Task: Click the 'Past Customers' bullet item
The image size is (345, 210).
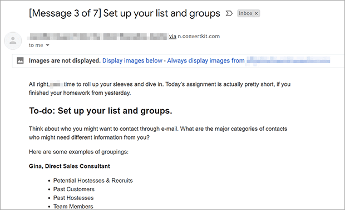Action: (x=73, y=189)
